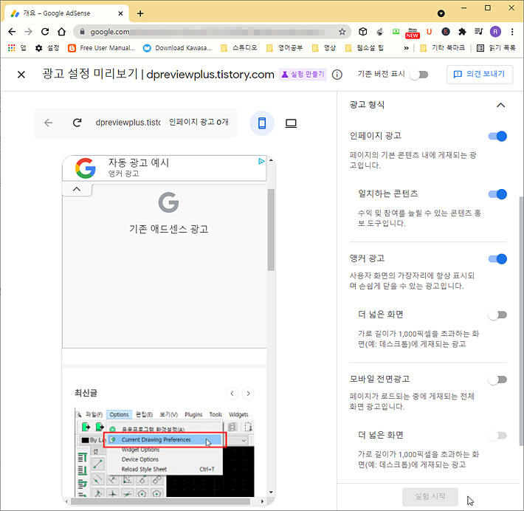Click the 의견 보내기 button
This screenshot has width=524, height=511.
[479, 75]
